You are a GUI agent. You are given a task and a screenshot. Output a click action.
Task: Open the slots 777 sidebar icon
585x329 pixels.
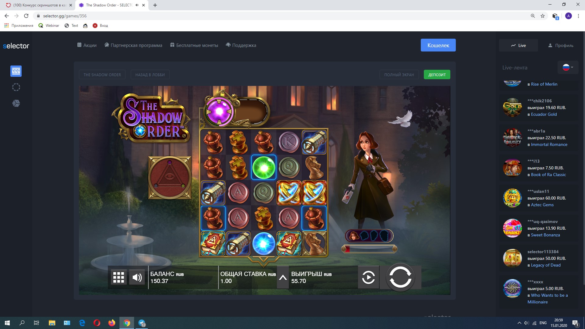pyautogui.click(x=16, y=71)
